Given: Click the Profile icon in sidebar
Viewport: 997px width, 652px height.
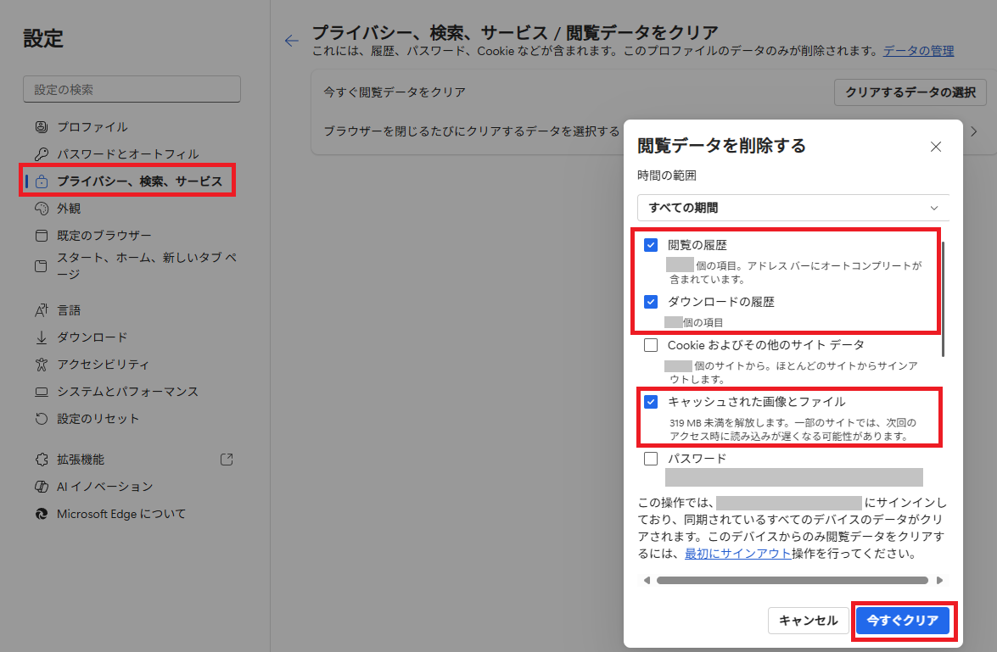Looking at the screenshot, I should click(x=42, y=127).
